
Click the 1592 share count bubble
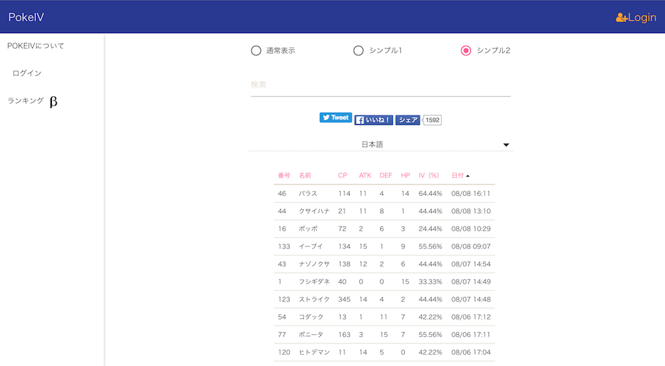point(432,120)
